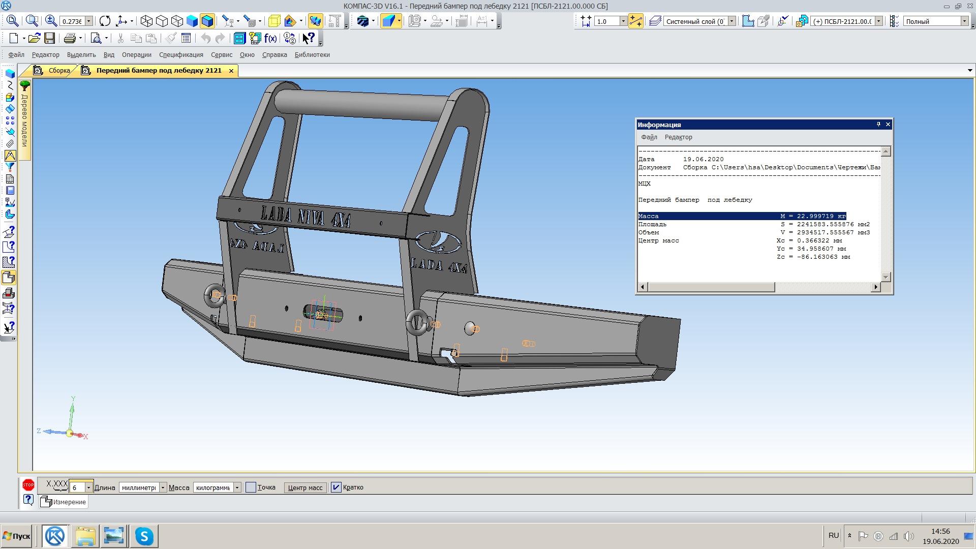Open the Операции menu
The image size is (976, 549).
coord(136,55)
